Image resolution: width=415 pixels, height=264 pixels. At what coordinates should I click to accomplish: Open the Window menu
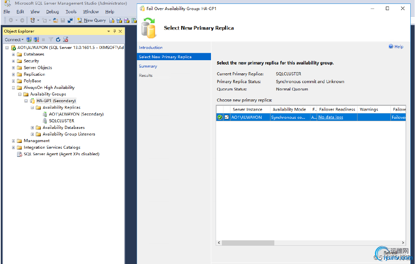click(x=91, y=12)
